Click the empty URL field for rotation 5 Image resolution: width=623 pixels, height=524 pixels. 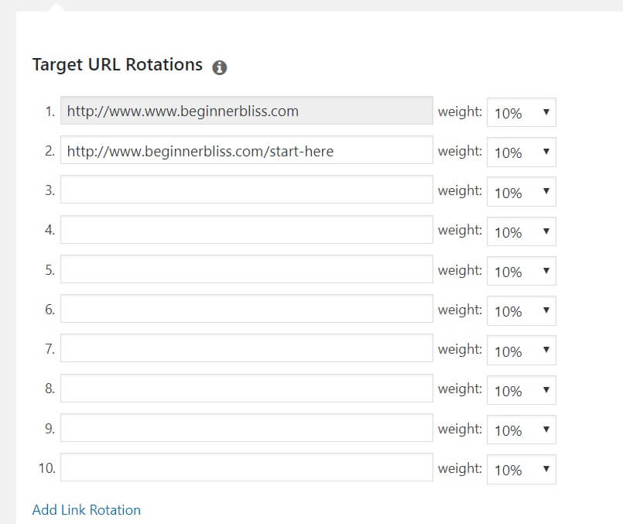point(246,270)
